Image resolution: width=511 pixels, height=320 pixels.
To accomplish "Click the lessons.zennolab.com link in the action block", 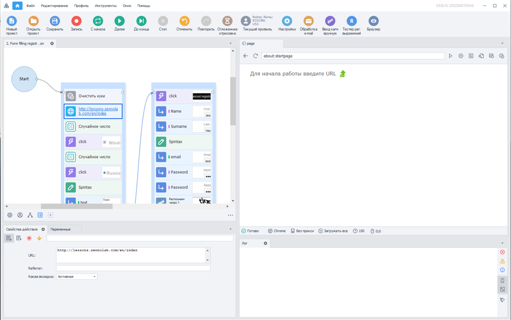I will click(98, 111).
